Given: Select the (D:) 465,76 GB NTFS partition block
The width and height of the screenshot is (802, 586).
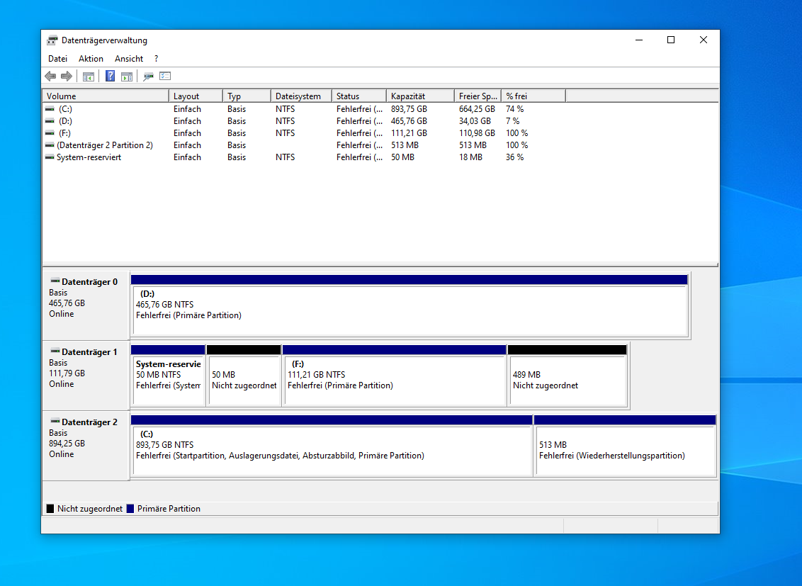Looking at the screenshot, I should [410, 306].
